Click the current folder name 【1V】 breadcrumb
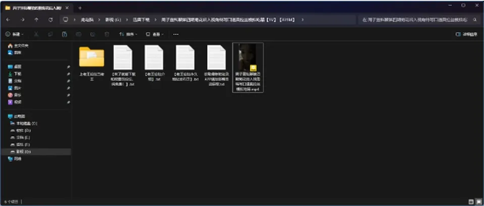This screenshot has height=206, width=484. (x=228, y=20)
